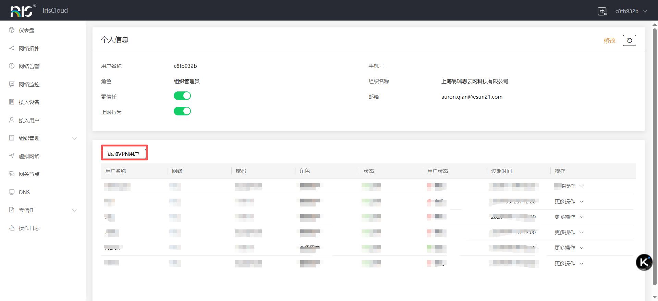Image resolution: width=658 pixels, height=301 pixels.
Task: Click the floating K logo button
Action: (x=644, y=262)
